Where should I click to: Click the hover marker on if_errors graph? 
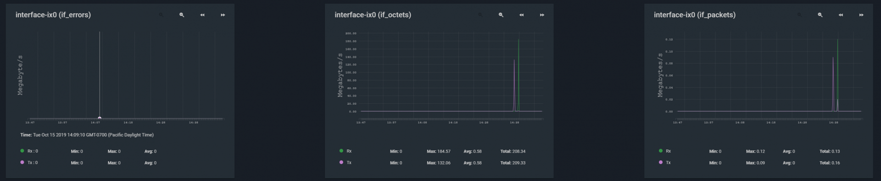[x=100, y=118]
